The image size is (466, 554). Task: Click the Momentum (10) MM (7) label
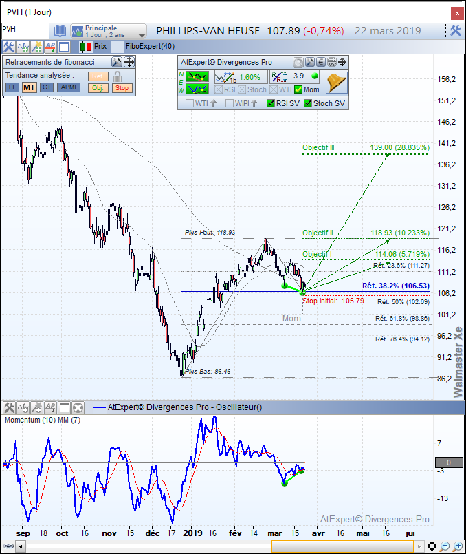[43, 420]
